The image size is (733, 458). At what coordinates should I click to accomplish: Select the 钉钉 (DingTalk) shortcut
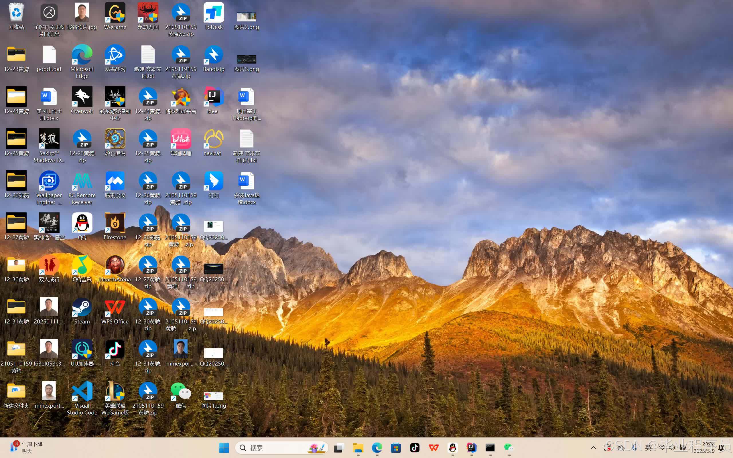(x=214, y=185)
